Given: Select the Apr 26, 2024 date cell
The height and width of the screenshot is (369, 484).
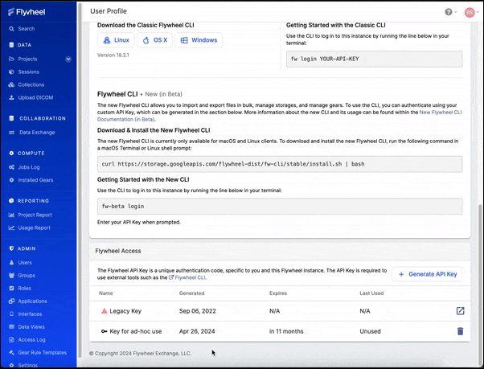Looking at the screenshot, I should (197, 331).
